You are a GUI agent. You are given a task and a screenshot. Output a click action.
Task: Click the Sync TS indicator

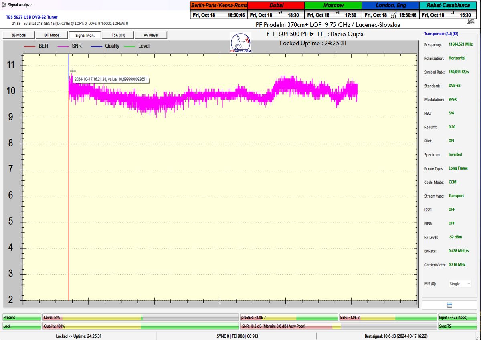tap(458, 326)
